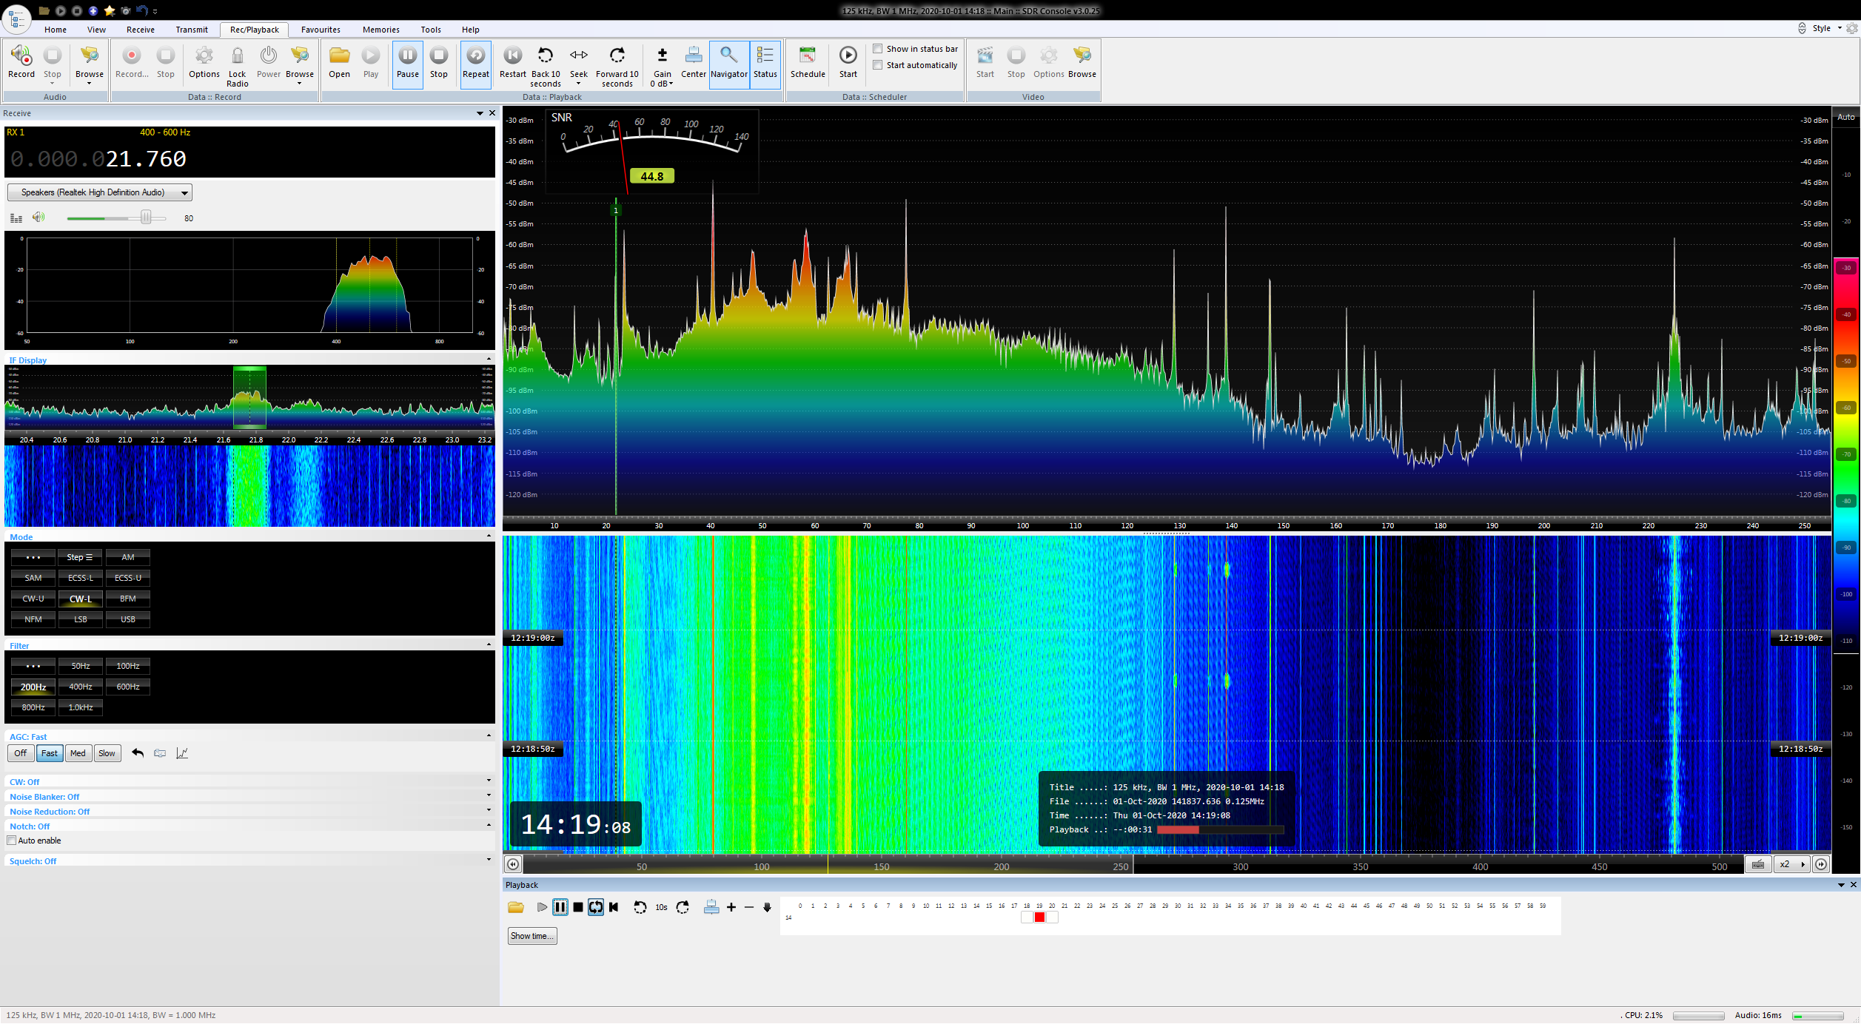Open the Favourites ribbon tab
The image size is (1861, 1024).
click(x=321, y=30)
